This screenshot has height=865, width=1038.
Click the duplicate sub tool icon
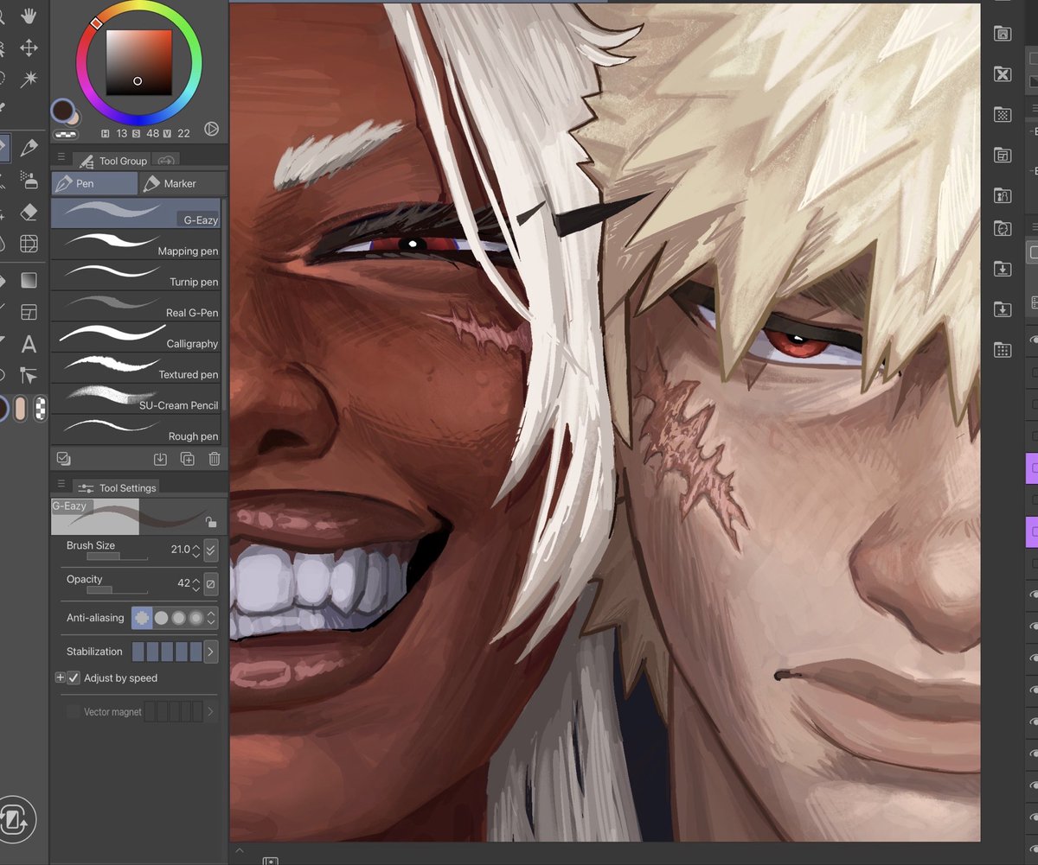(x=187, y=460)
